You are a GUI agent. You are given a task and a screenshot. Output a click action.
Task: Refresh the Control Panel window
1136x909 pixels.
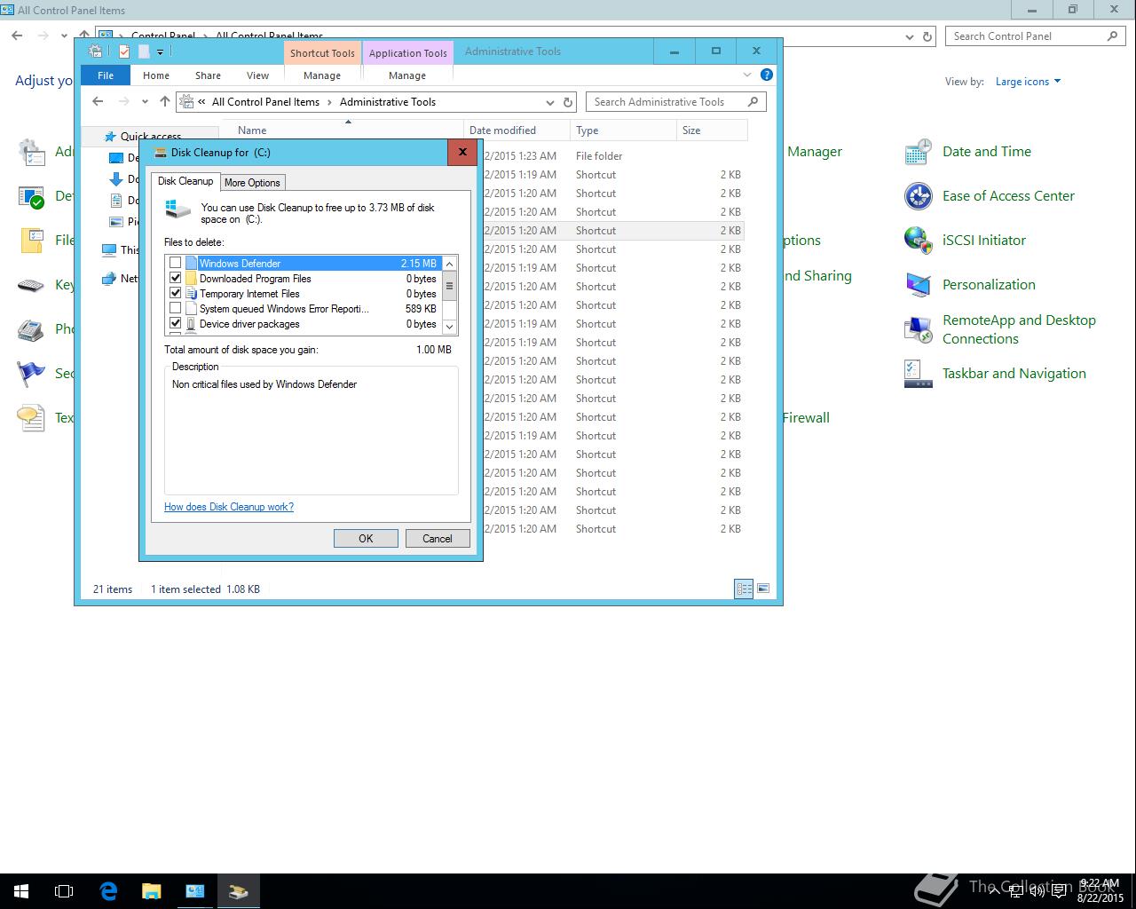[927, 36]
